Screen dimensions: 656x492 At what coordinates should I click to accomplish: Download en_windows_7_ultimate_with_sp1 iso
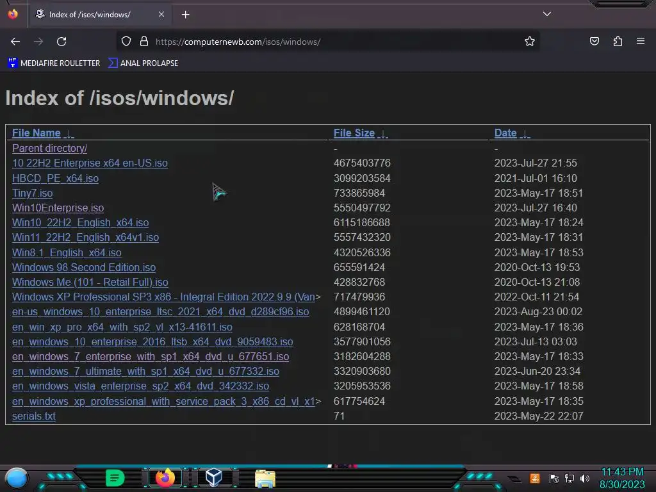click(145, 372)
